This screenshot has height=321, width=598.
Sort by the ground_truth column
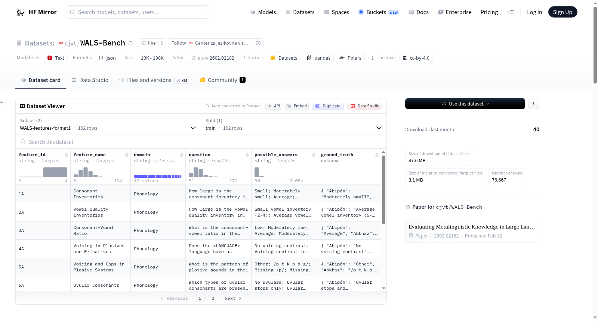pos(377,155)
